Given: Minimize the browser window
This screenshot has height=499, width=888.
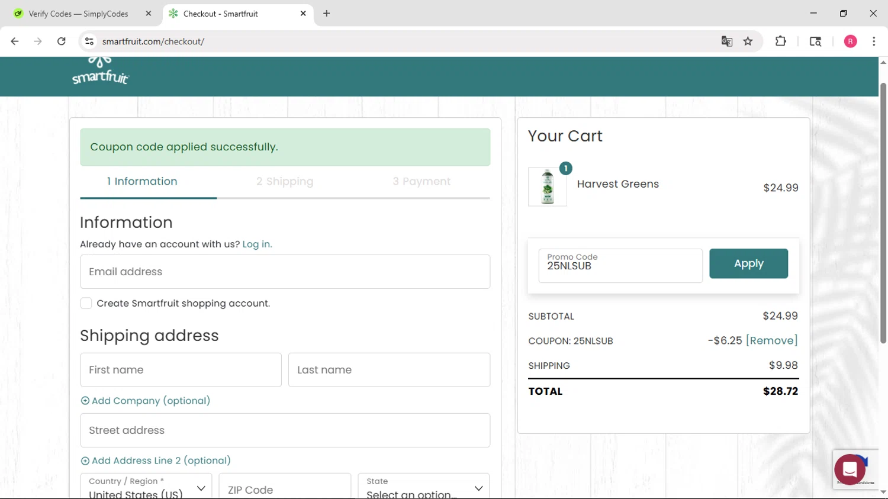Looking at the screenshot, I should [813, 13].
